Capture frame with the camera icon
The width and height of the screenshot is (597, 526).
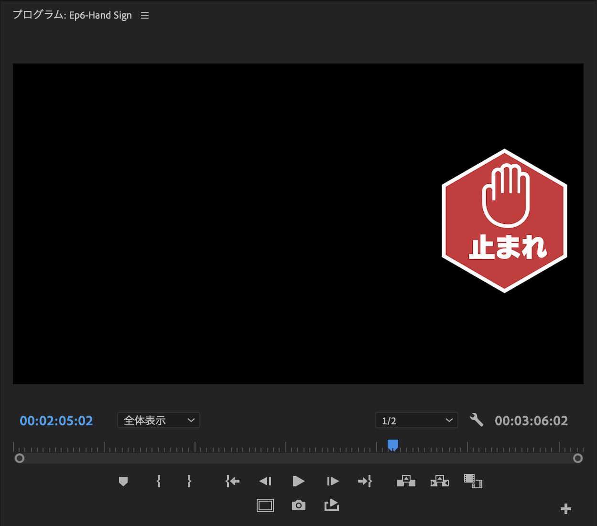(299, 505)
